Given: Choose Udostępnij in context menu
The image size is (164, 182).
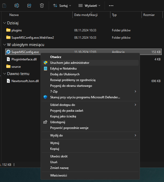Looking at the screenshot, I should (x=90, y=122).
